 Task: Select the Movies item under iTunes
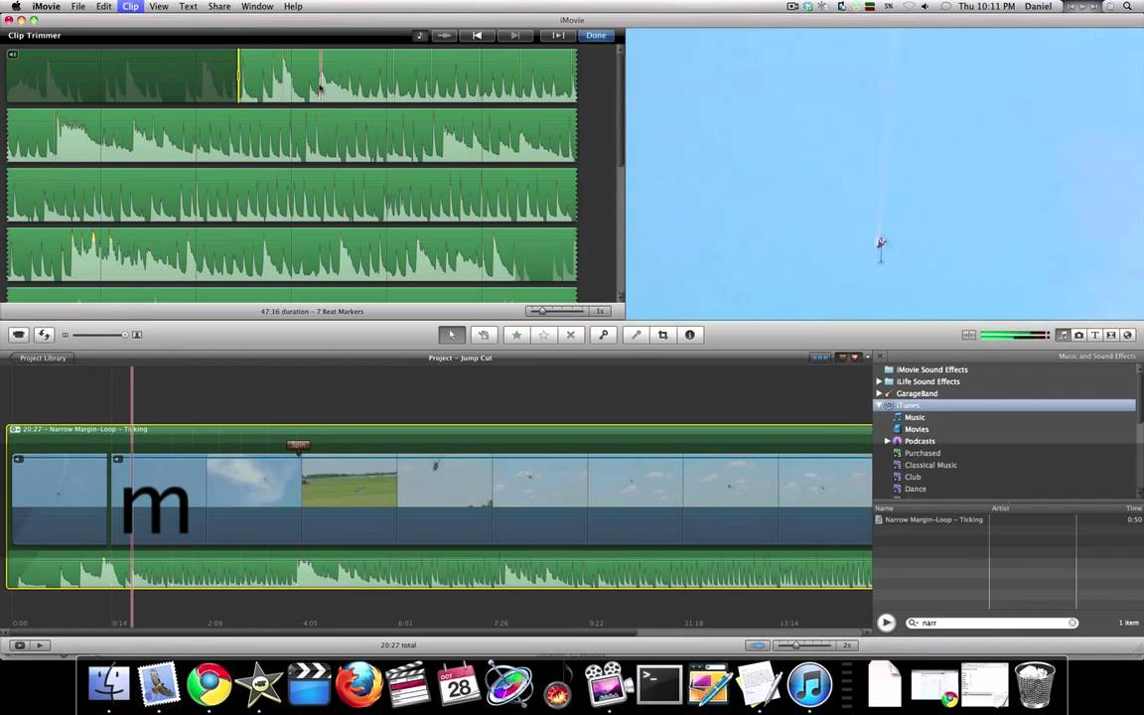917,429
